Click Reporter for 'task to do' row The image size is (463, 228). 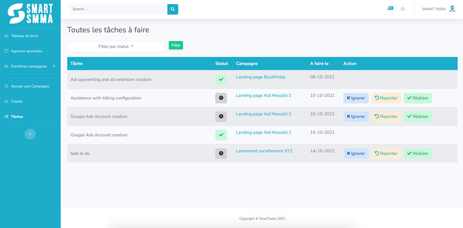(x=386, y=154)
